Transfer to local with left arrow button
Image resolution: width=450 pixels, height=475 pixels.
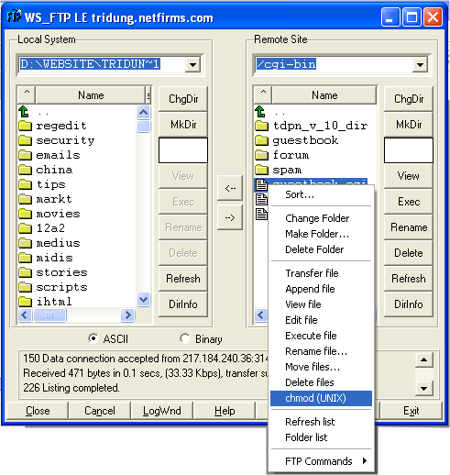(x=230, y=188)
